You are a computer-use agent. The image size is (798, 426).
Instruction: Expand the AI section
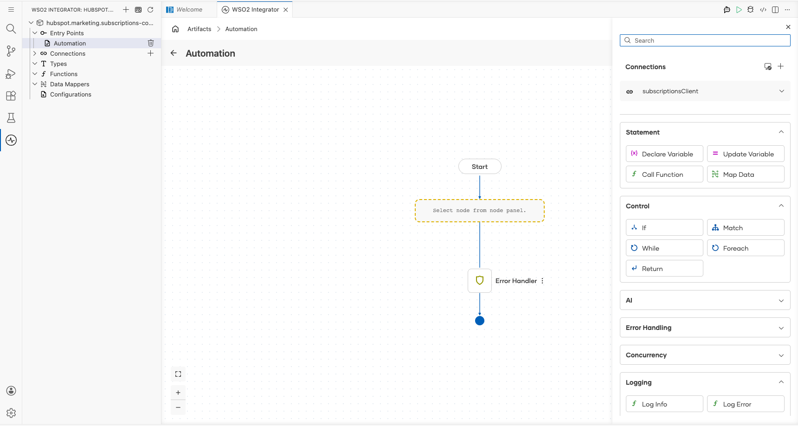781,300
